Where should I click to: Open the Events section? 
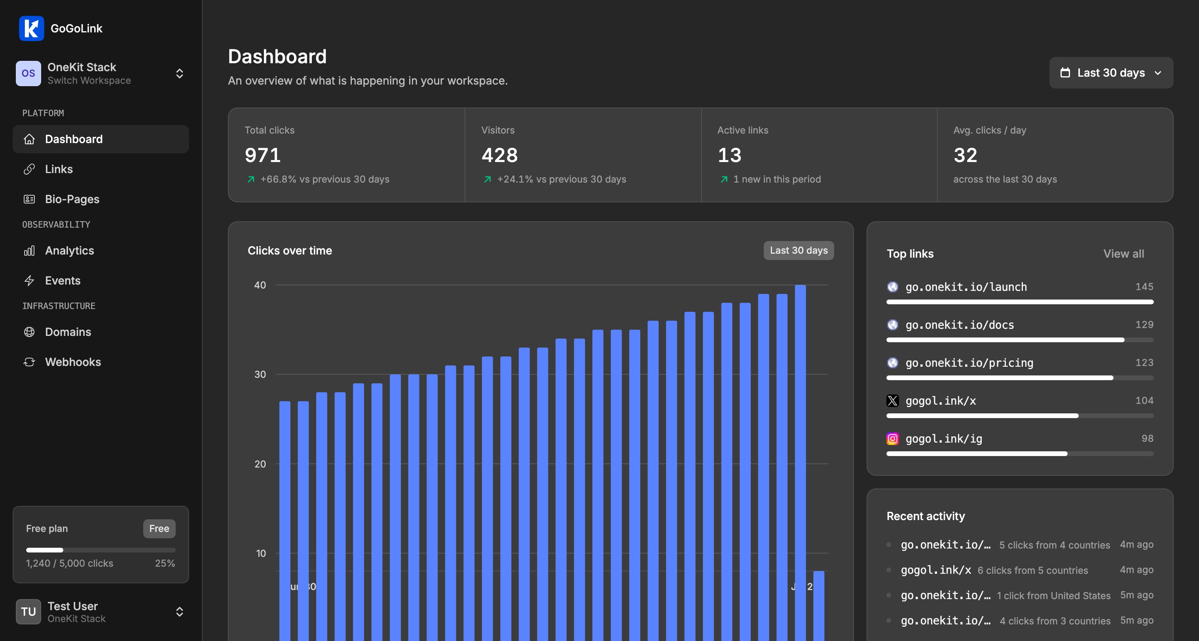tap(101, 281)
